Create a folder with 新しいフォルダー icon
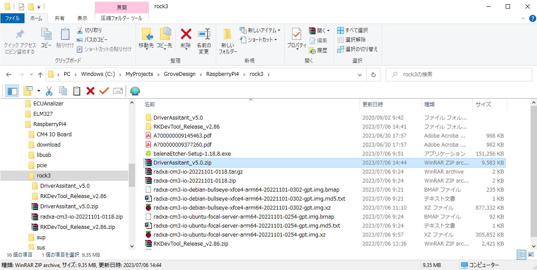537x270 pixels. [227, 35]
